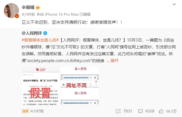Open the post options chevron menu

174,4
